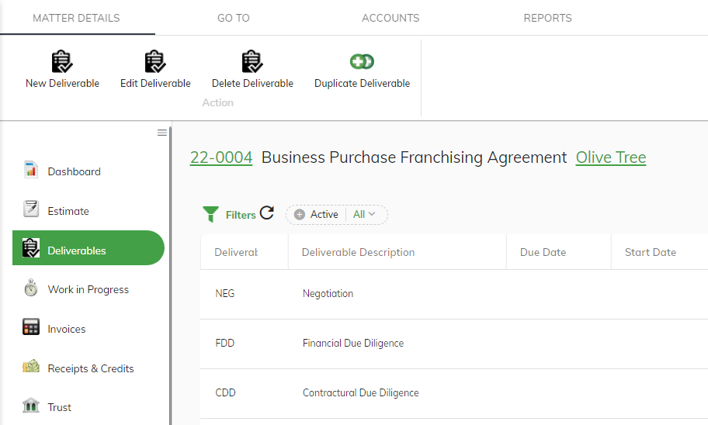
Task: Switch to the REPORTS tab
Action: [548, 18]
